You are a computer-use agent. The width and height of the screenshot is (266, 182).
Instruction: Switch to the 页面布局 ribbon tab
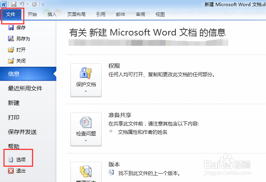point(76,14)
